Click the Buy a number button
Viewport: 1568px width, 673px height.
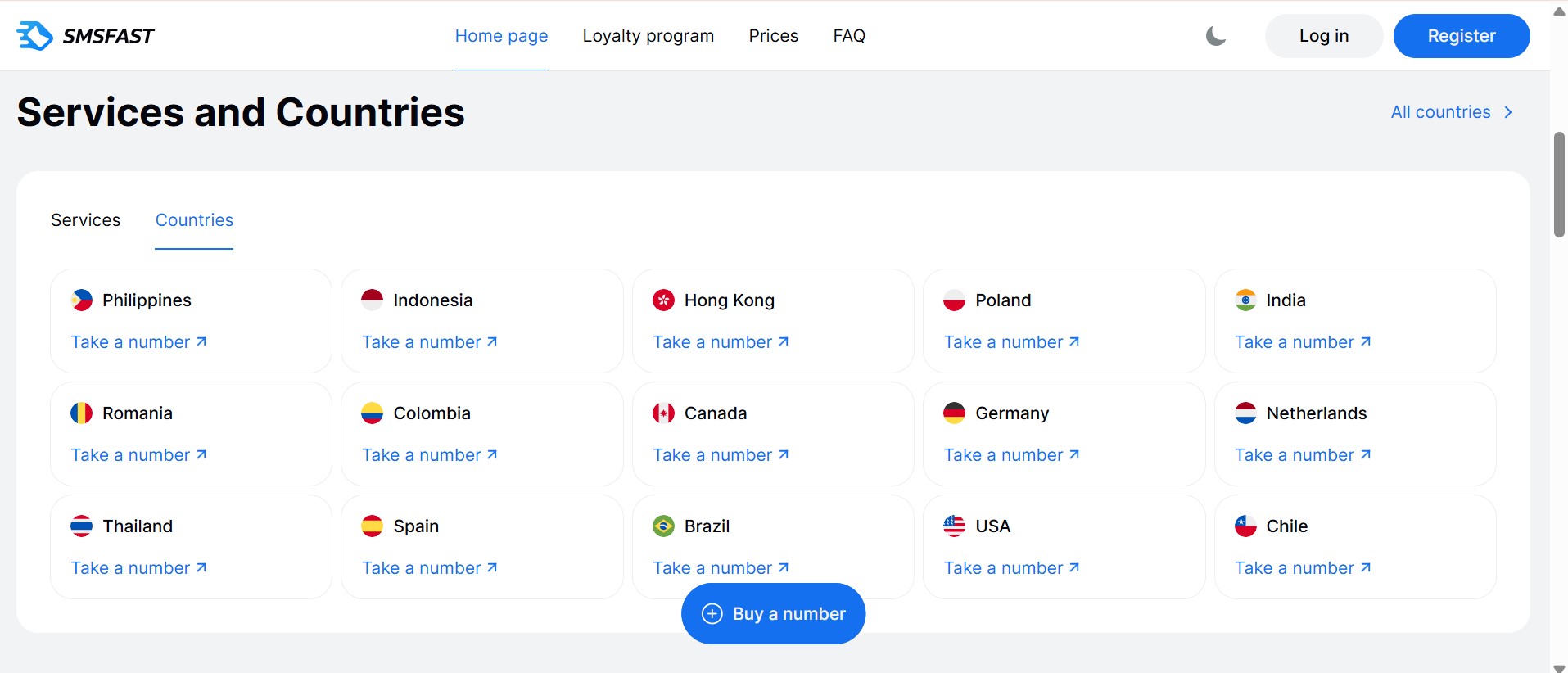point(773,614)
